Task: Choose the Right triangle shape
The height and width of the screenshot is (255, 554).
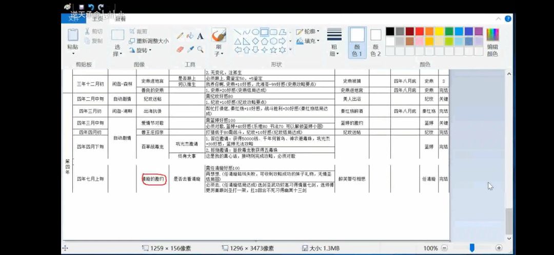Action: click(x=247, y=41)
